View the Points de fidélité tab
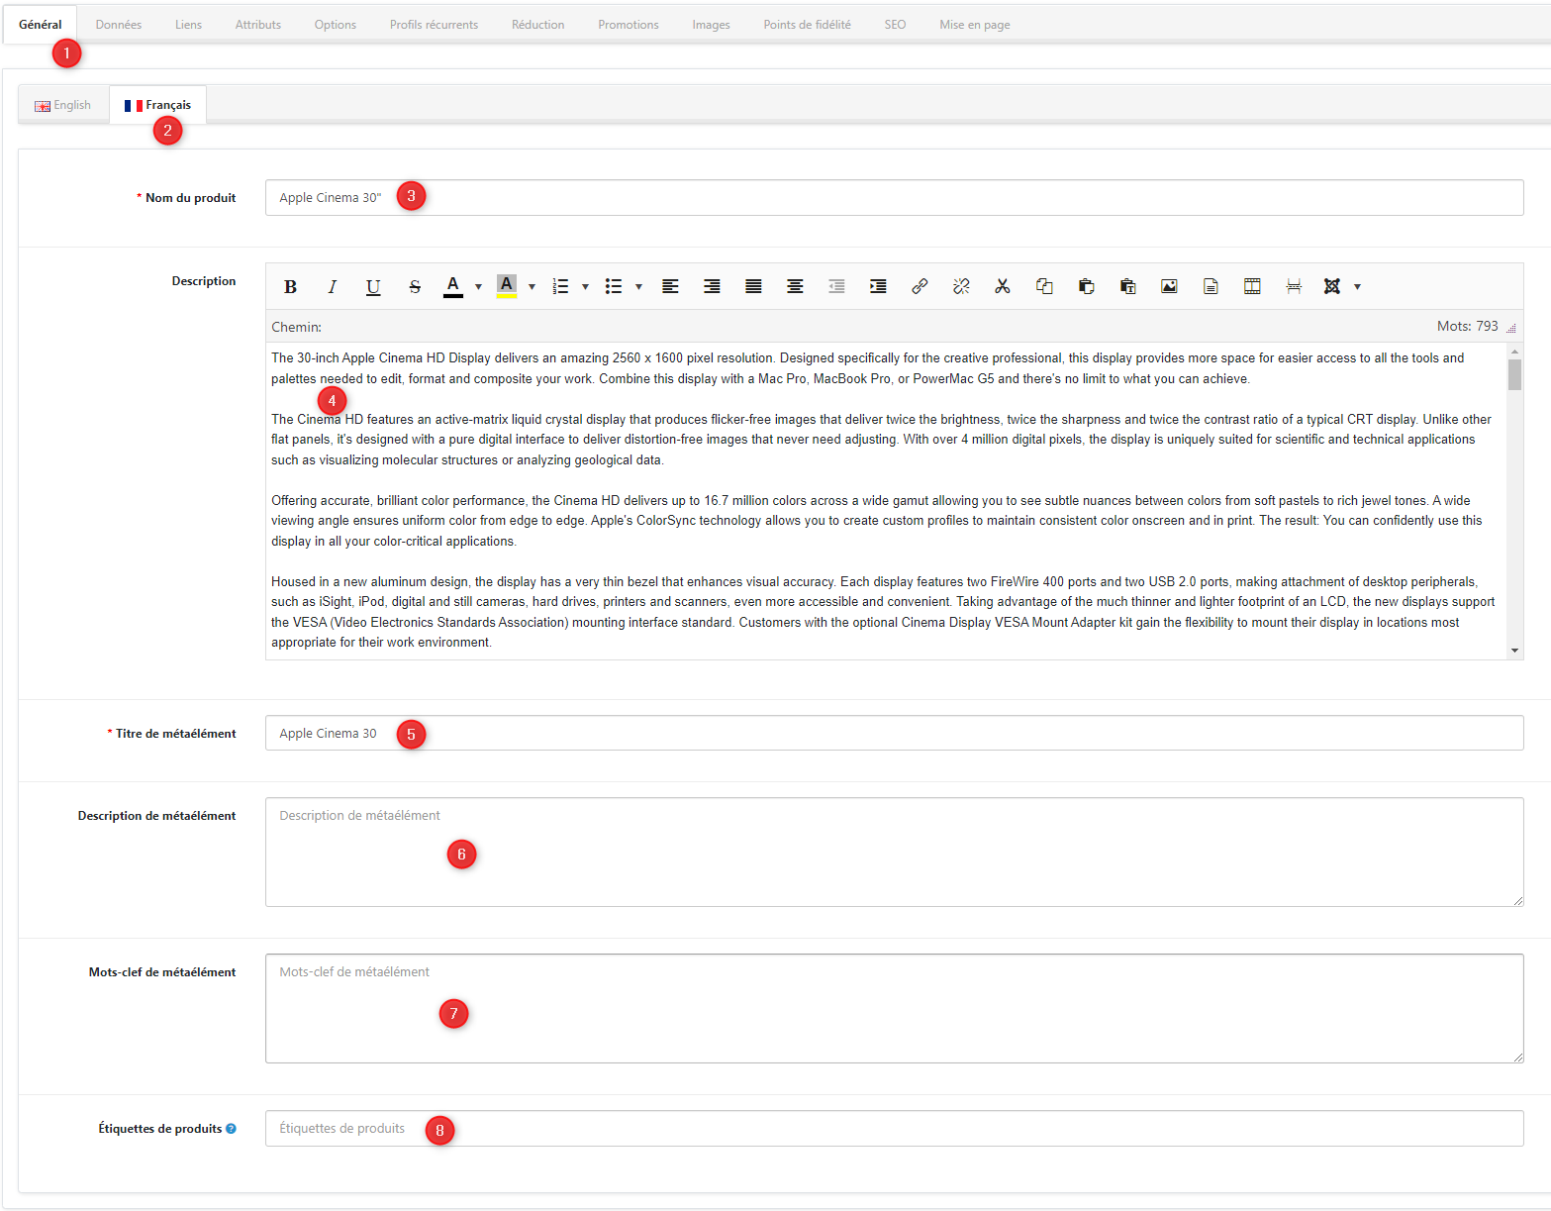 pyautogui.click(x=808, y=25)
